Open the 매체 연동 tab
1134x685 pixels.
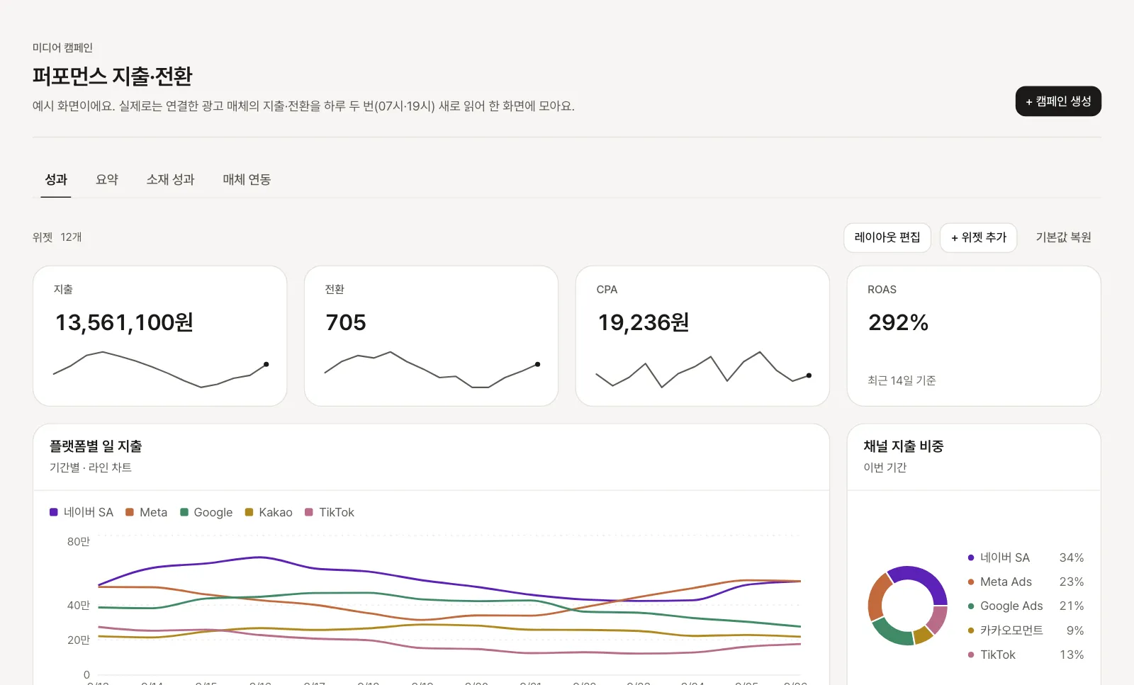(247, 180)
